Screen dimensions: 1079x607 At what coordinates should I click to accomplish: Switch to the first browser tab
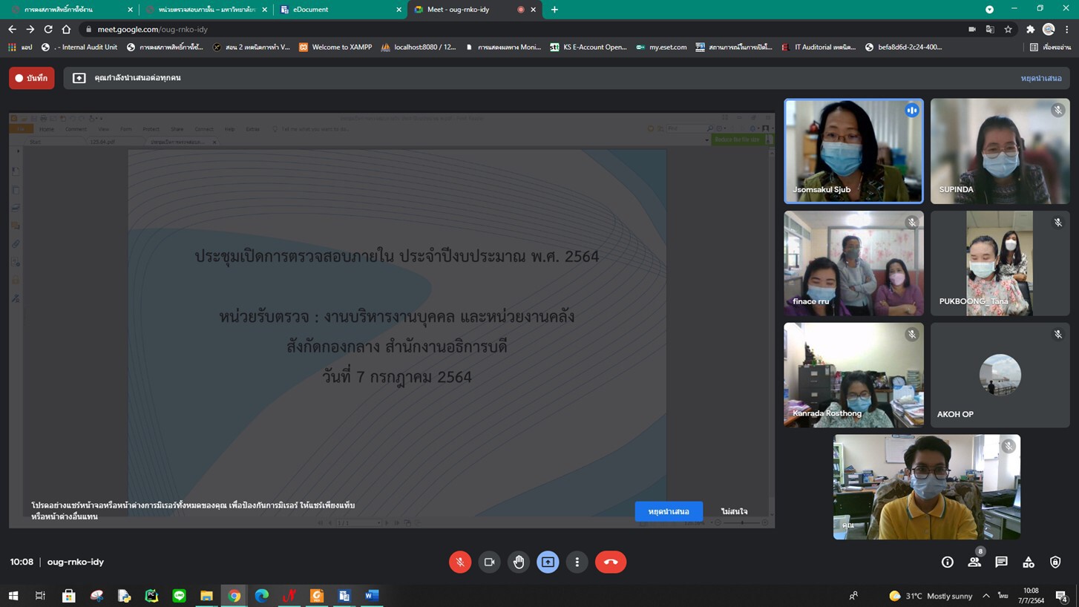70,10
